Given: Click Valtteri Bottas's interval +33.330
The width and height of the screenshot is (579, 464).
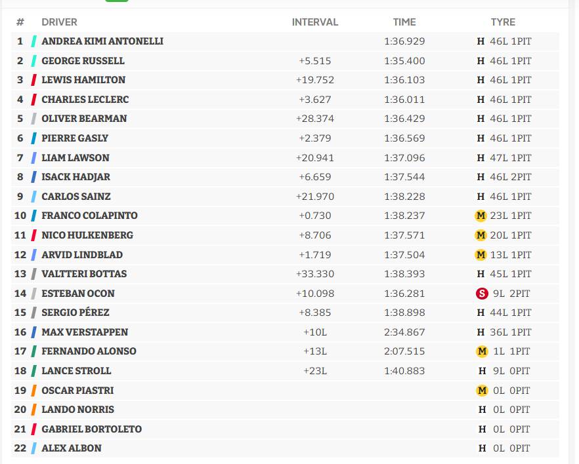Looking at the screenshot, I should pos(315,274).
